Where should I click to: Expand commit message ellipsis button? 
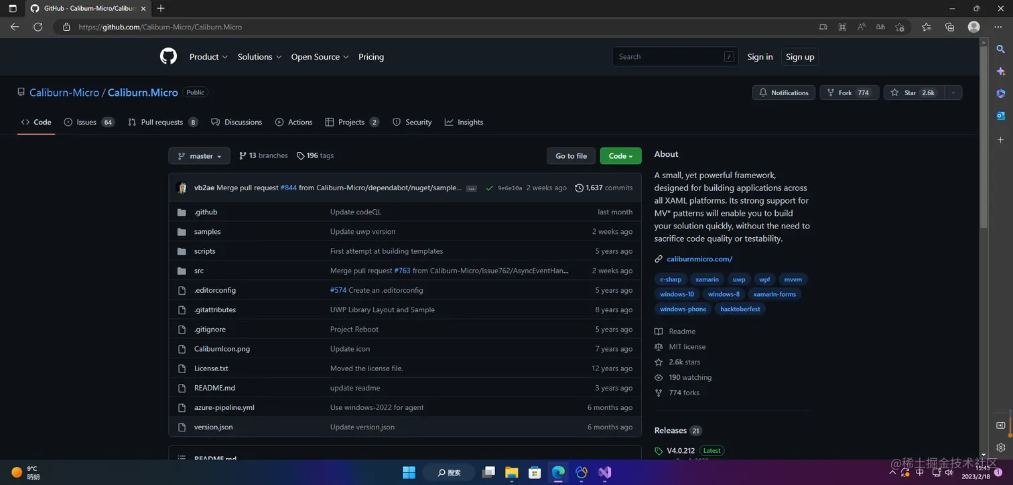[472, 188]
